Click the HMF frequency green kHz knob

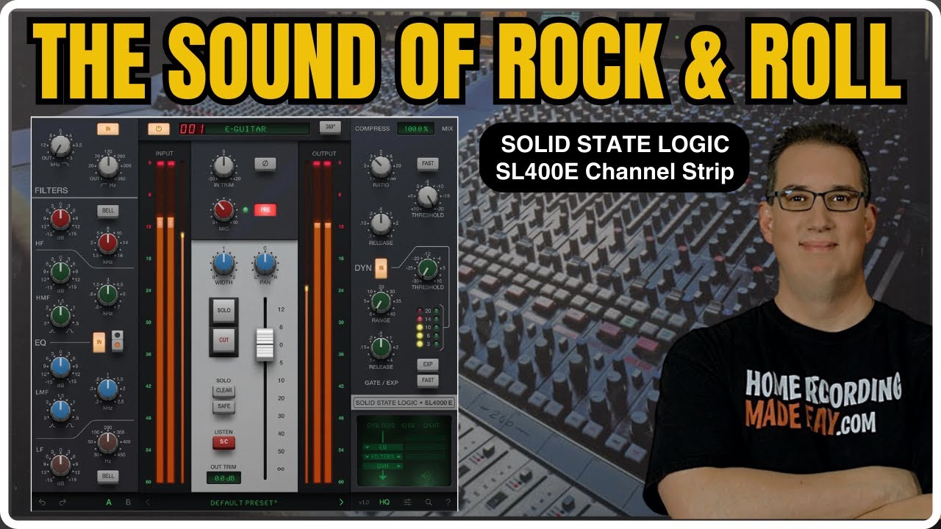pos(108,295)
